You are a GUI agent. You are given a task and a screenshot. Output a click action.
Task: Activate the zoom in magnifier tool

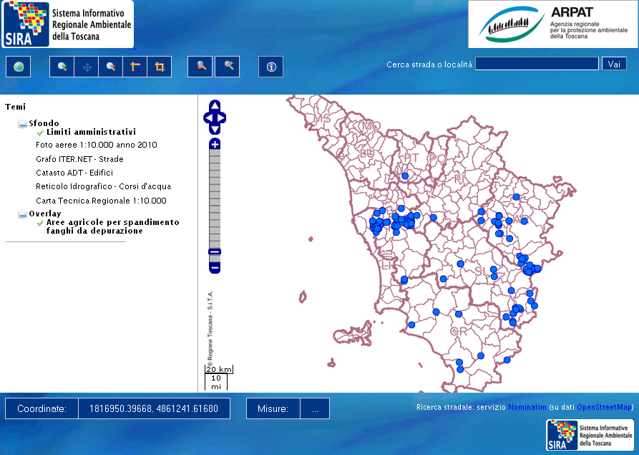point(61,67)
